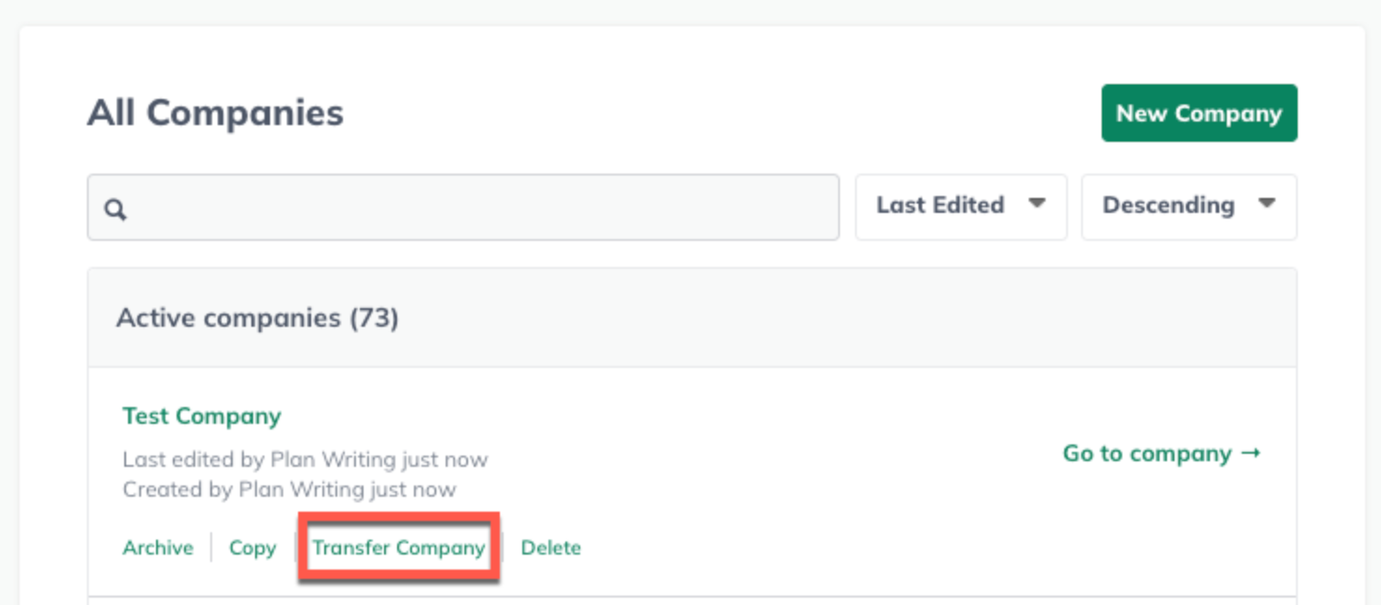Viewport: 1381px width, 605px height.
Task: Delete the Test Company
Action: click(550, 548)
